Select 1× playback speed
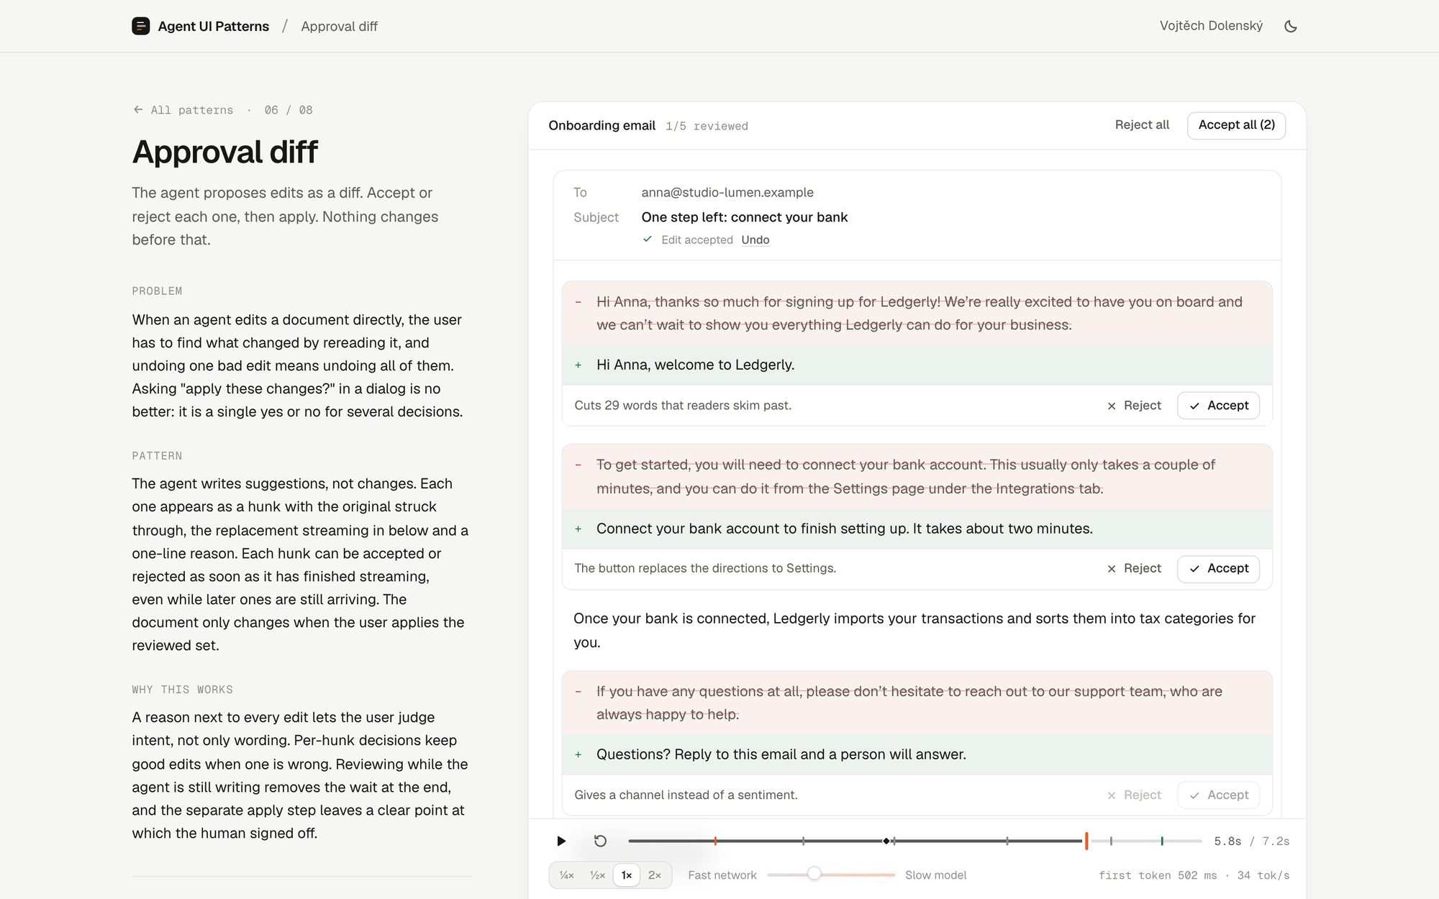The height and width of the screenshot is (899, 1439). [x=627, y=875]
